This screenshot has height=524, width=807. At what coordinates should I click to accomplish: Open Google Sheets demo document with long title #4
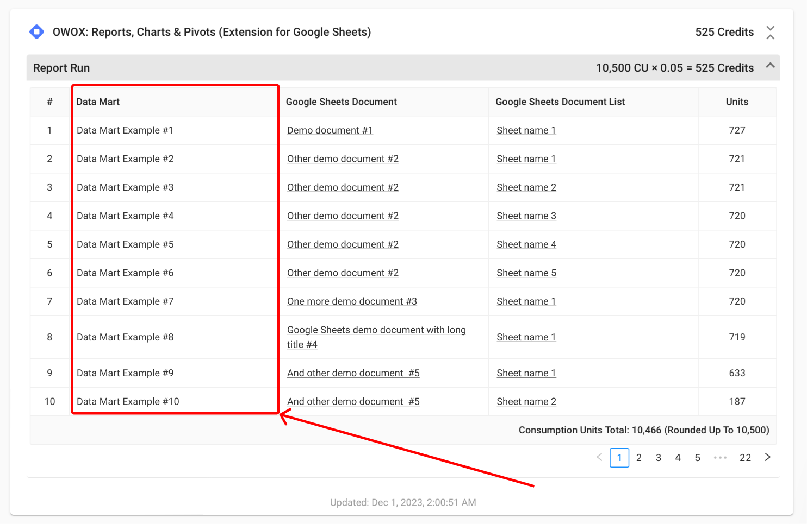(x=376, y=337)
